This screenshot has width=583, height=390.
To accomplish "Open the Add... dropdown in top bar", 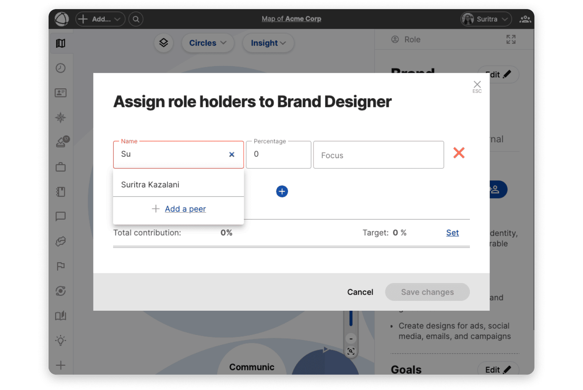I will (x=100, y=19).
